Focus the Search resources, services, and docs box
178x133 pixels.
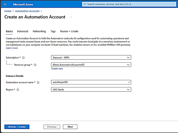[x=129, y=4]
